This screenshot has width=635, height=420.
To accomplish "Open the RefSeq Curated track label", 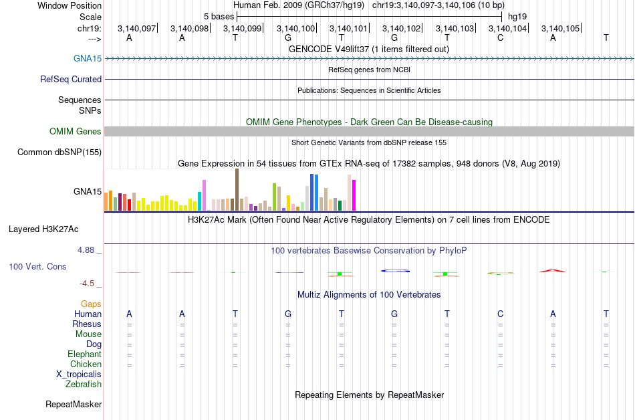I will coord(71,79).
